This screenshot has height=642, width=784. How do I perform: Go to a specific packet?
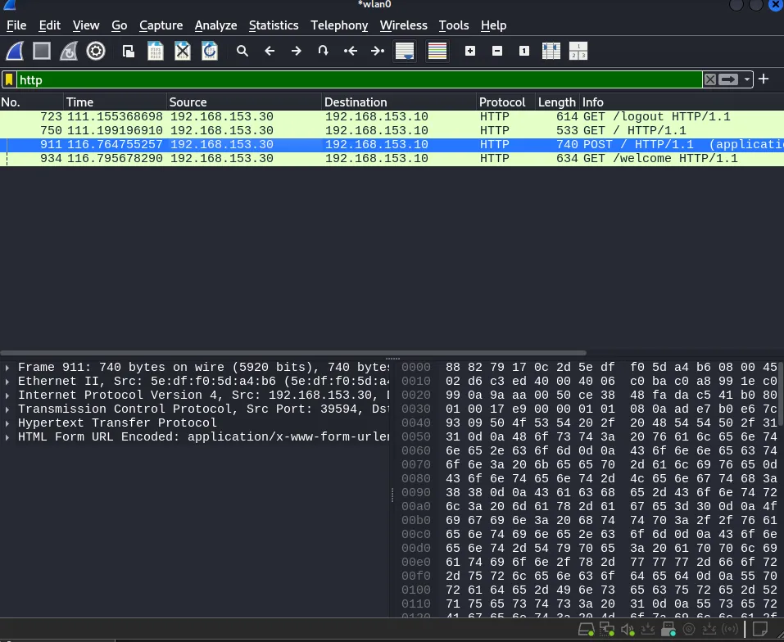pos(323,51)
